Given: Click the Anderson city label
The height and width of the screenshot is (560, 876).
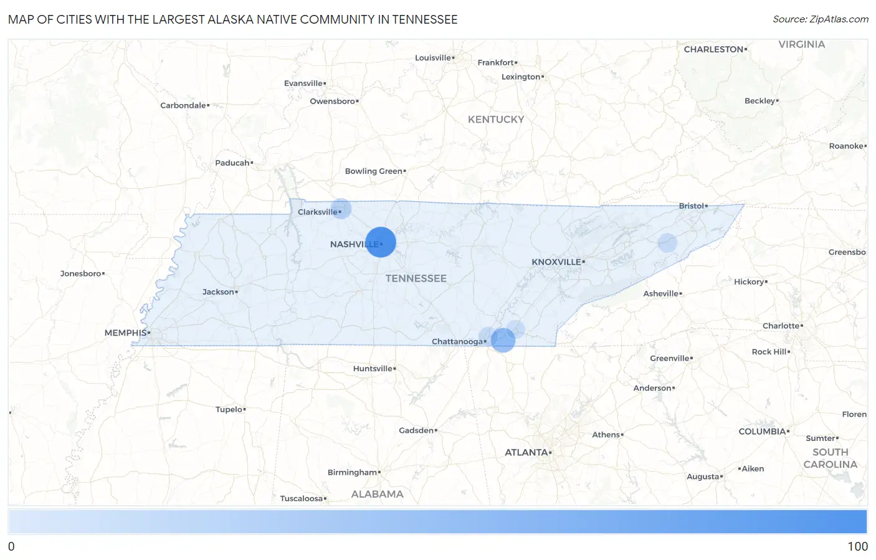Looking at the screenshot, I should click(x=652, y=389).
